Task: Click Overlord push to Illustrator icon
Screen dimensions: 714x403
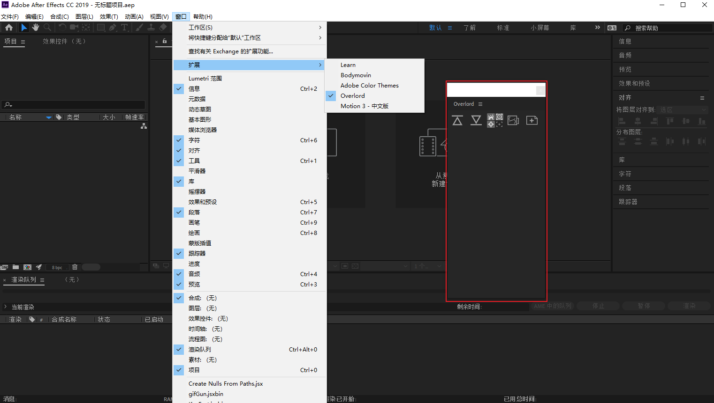Action: coord(457,121)
